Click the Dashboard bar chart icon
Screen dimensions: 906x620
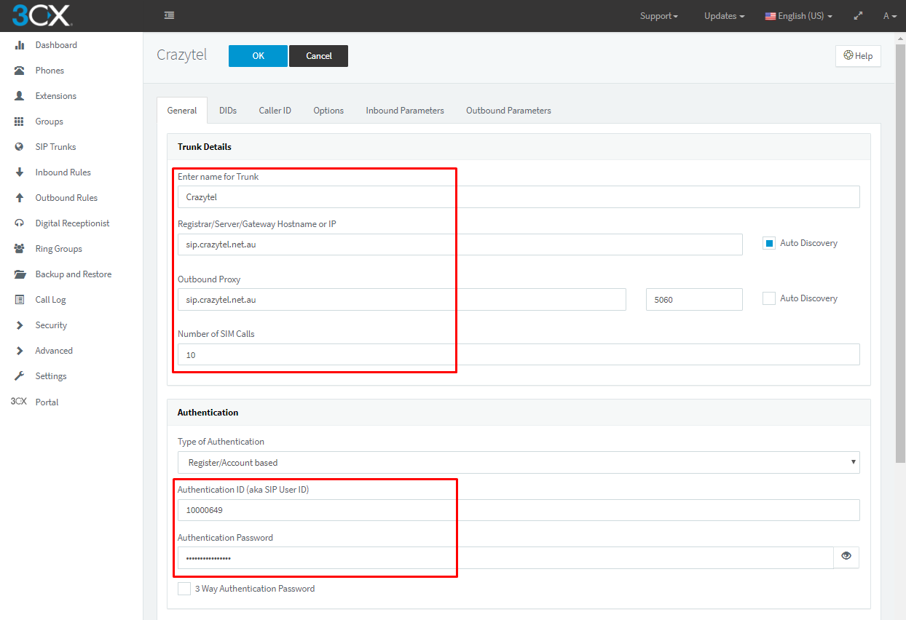click(x=20, y=45)
